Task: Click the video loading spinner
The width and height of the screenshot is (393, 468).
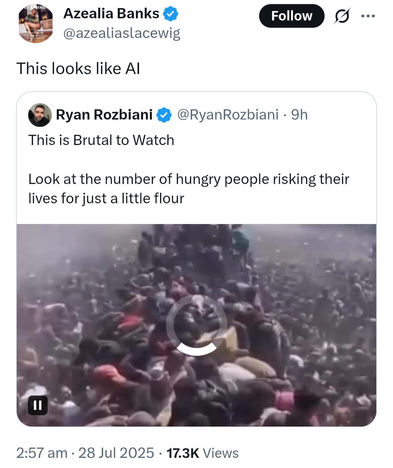Action: 196,325
